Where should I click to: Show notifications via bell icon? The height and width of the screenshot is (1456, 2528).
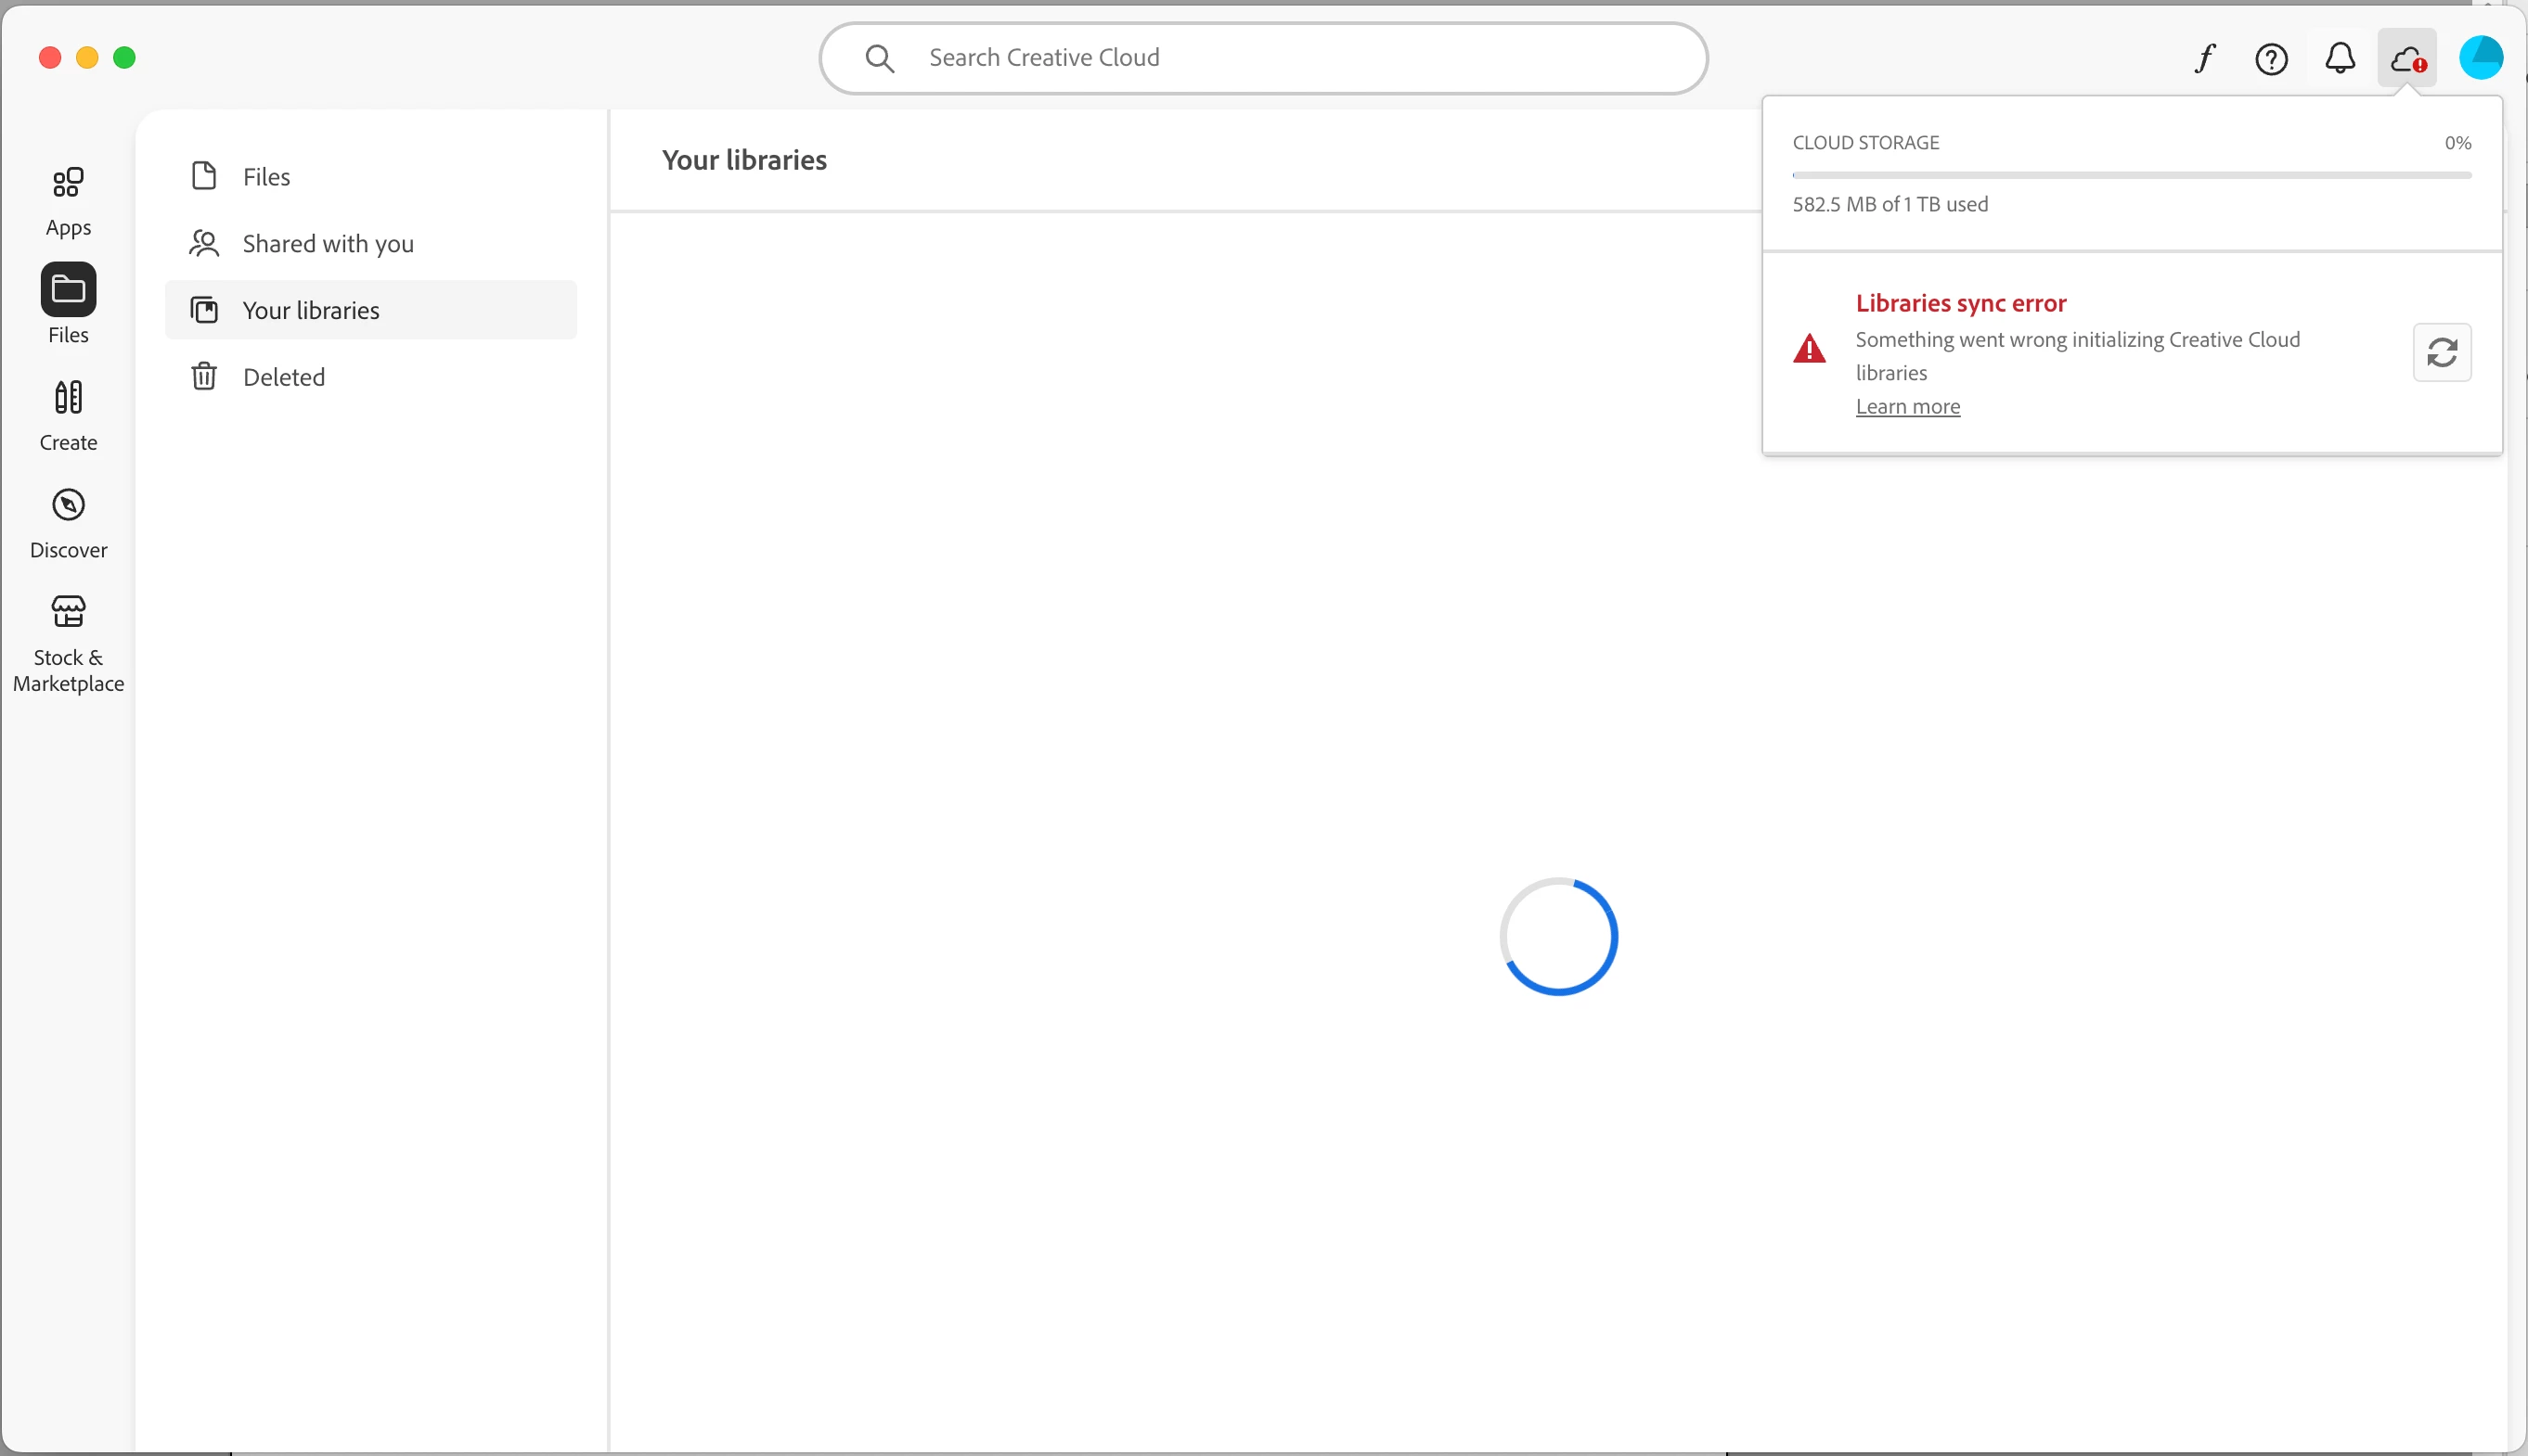tap(2339, 58)
